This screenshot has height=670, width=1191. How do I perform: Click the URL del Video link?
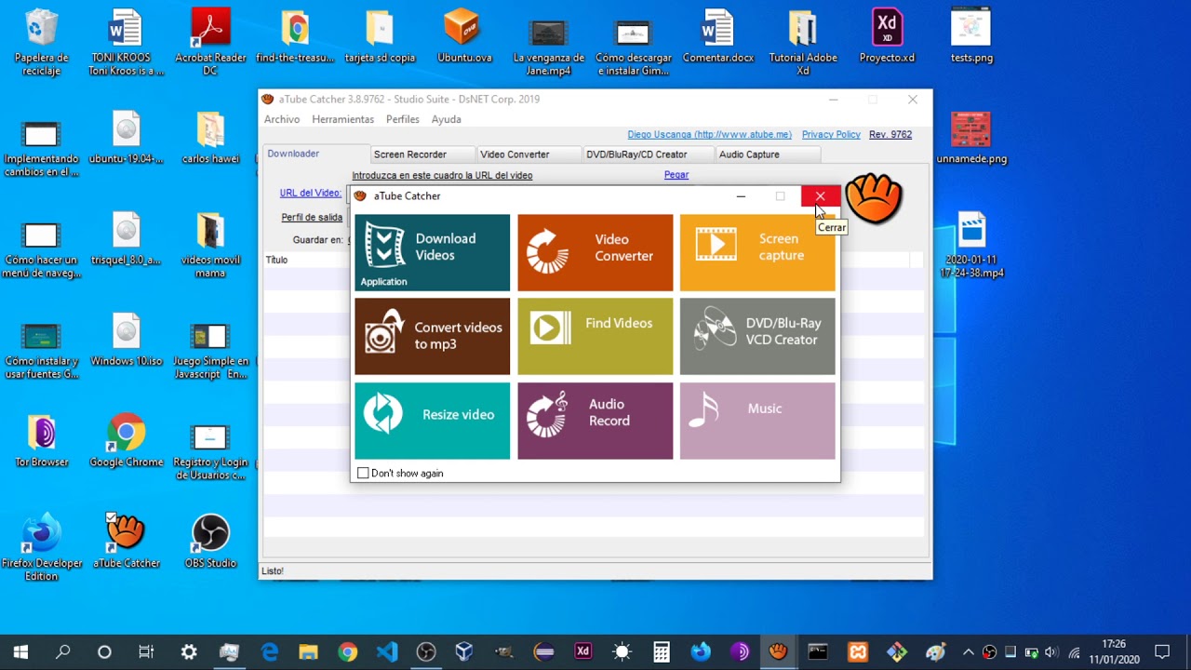(x=310, y=193)
